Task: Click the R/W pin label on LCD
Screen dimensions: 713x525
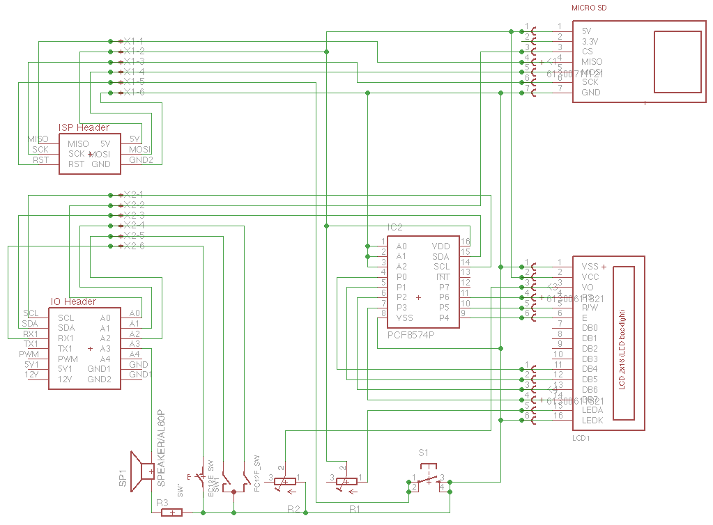Action: click(x=590, y=308)
